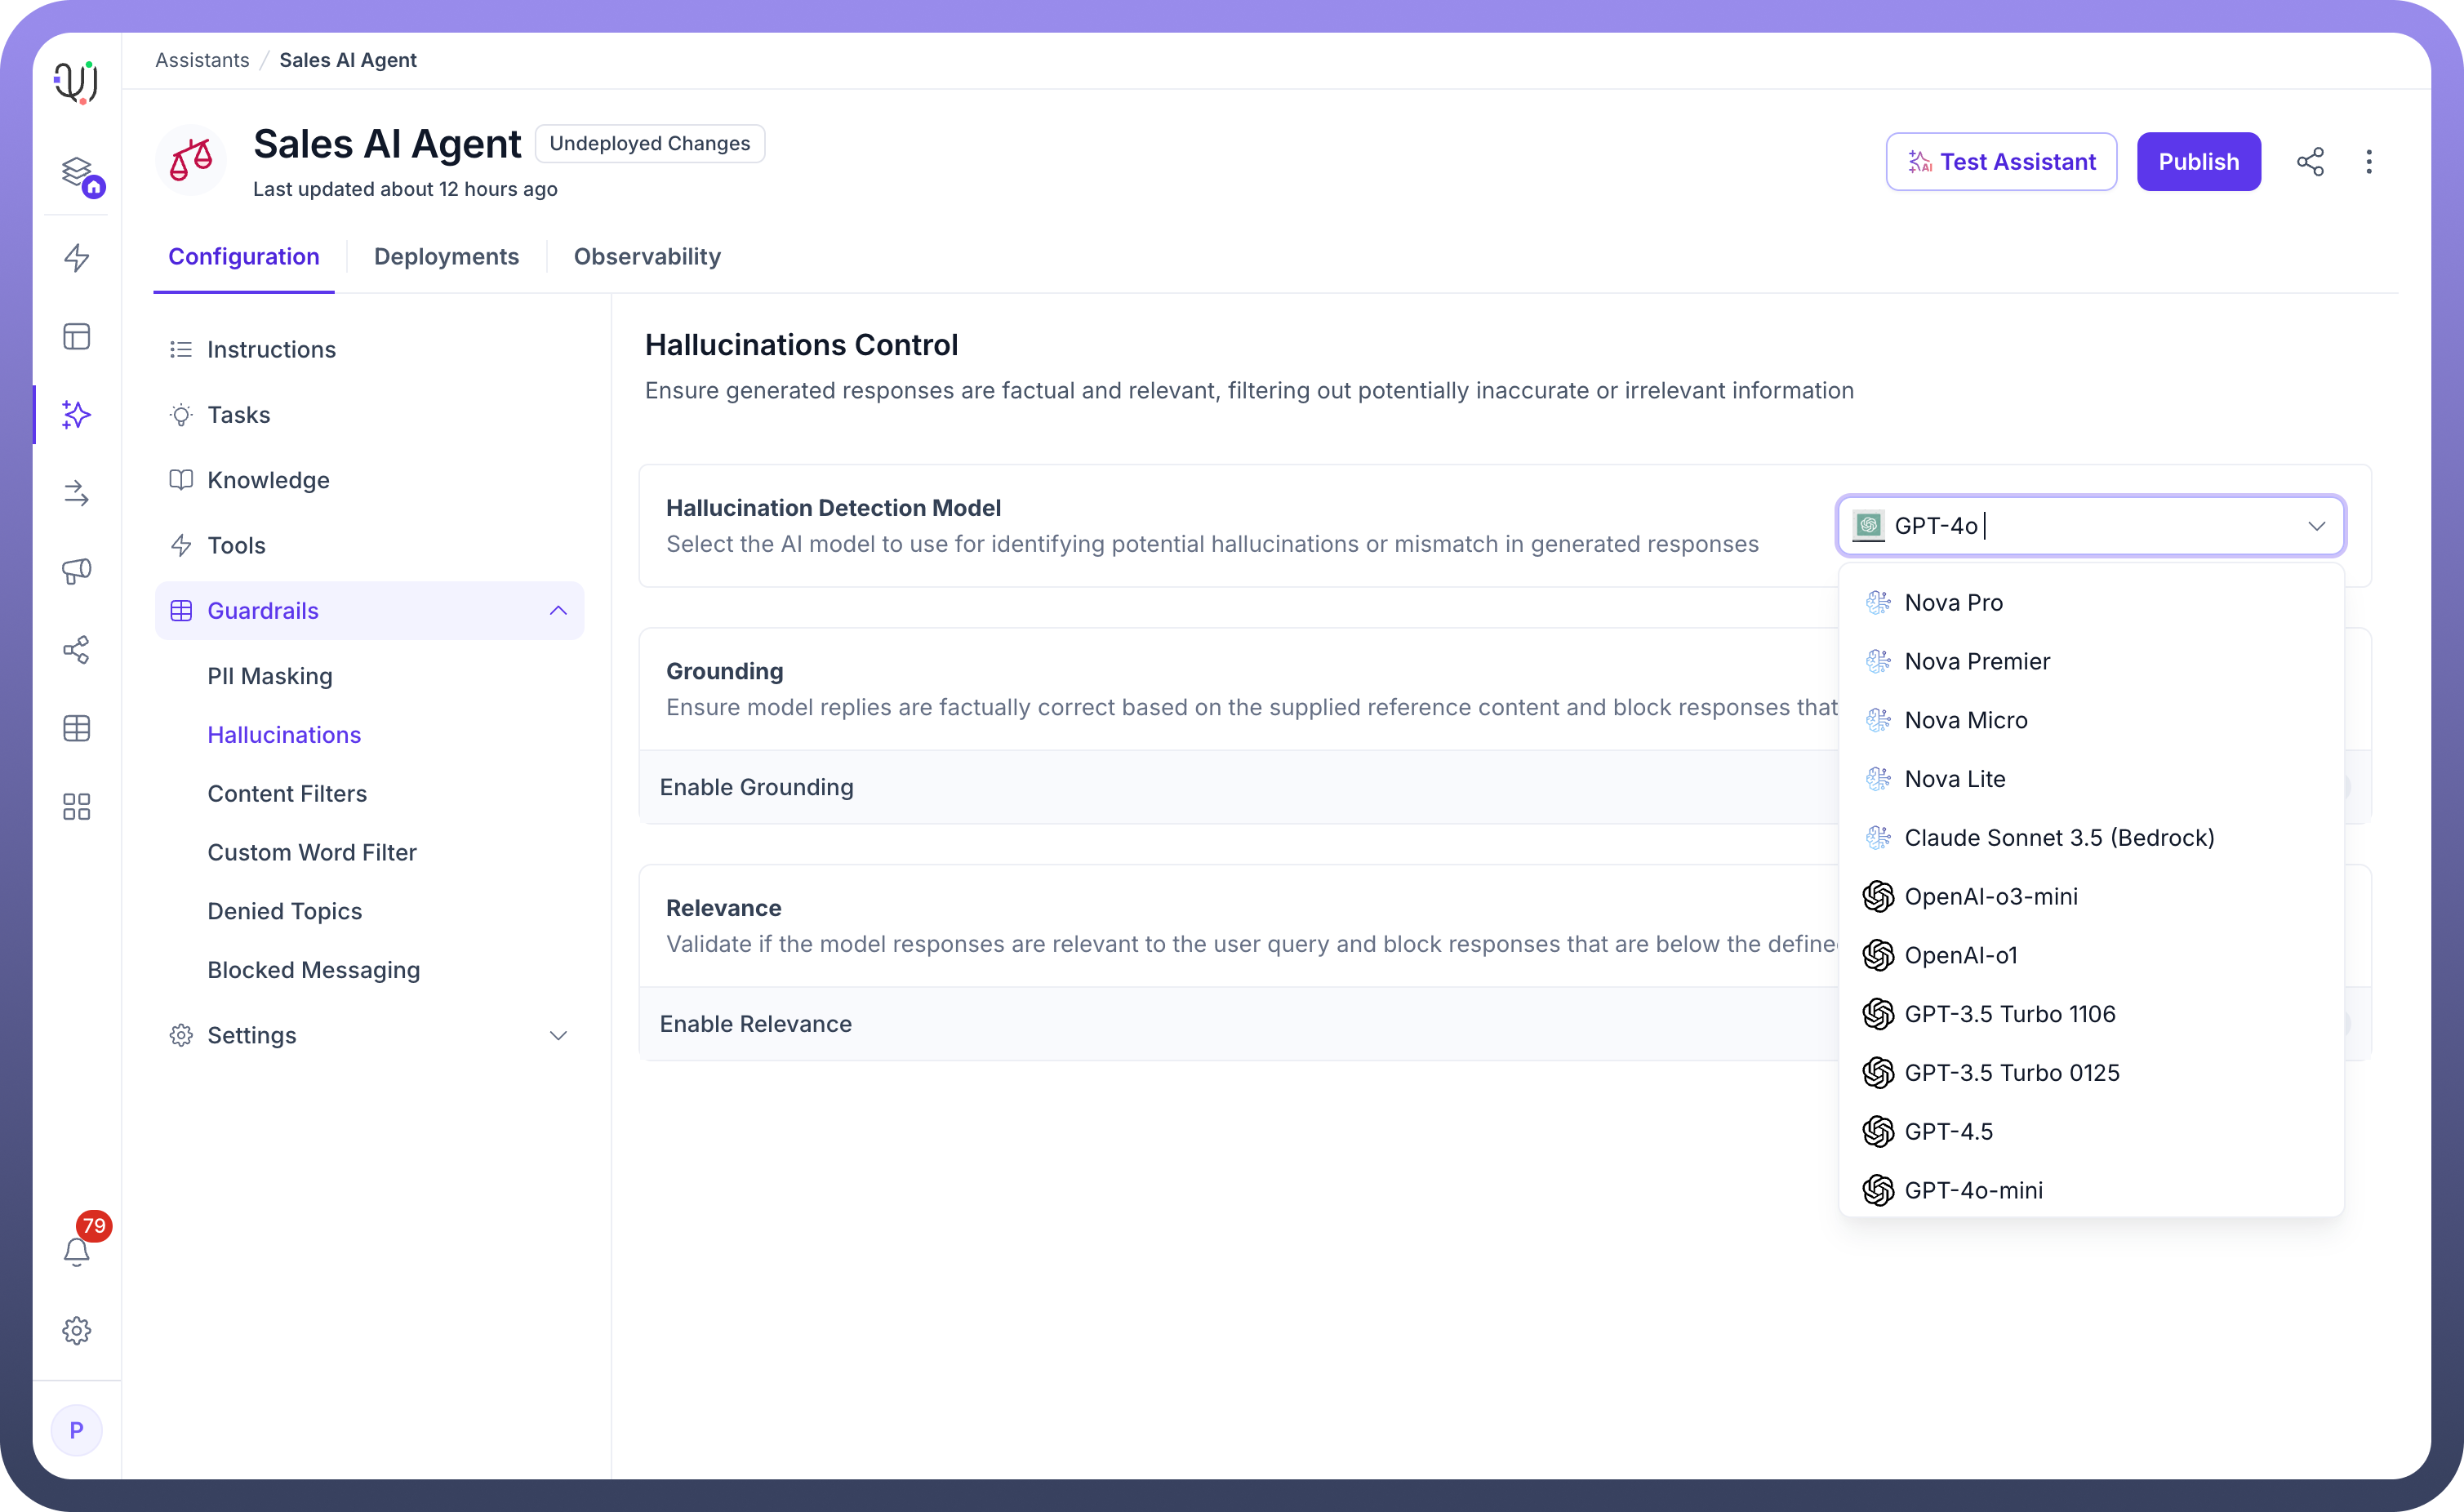Click the four-squares apps icon in the sidebar
Viewport: 2464px width, 1512px height.
coord(77,806)
